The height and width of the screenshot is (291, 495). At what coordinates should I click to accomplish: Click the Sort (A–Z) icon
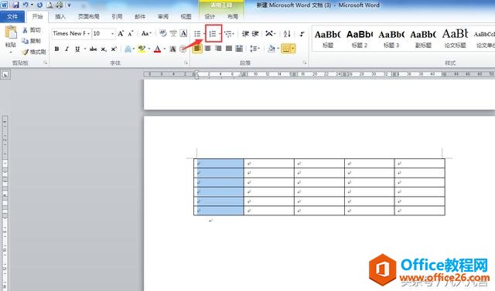point(287,33)
